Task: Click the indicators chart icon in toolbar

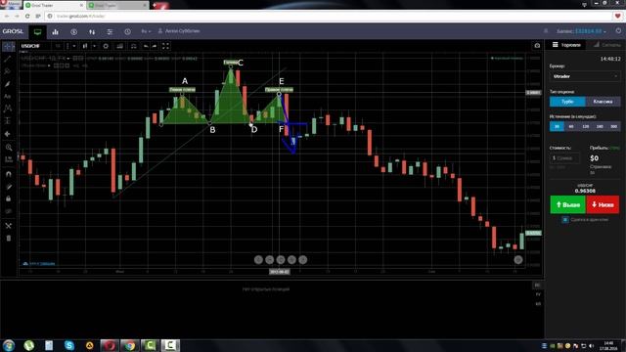Action: coord(119,46)
